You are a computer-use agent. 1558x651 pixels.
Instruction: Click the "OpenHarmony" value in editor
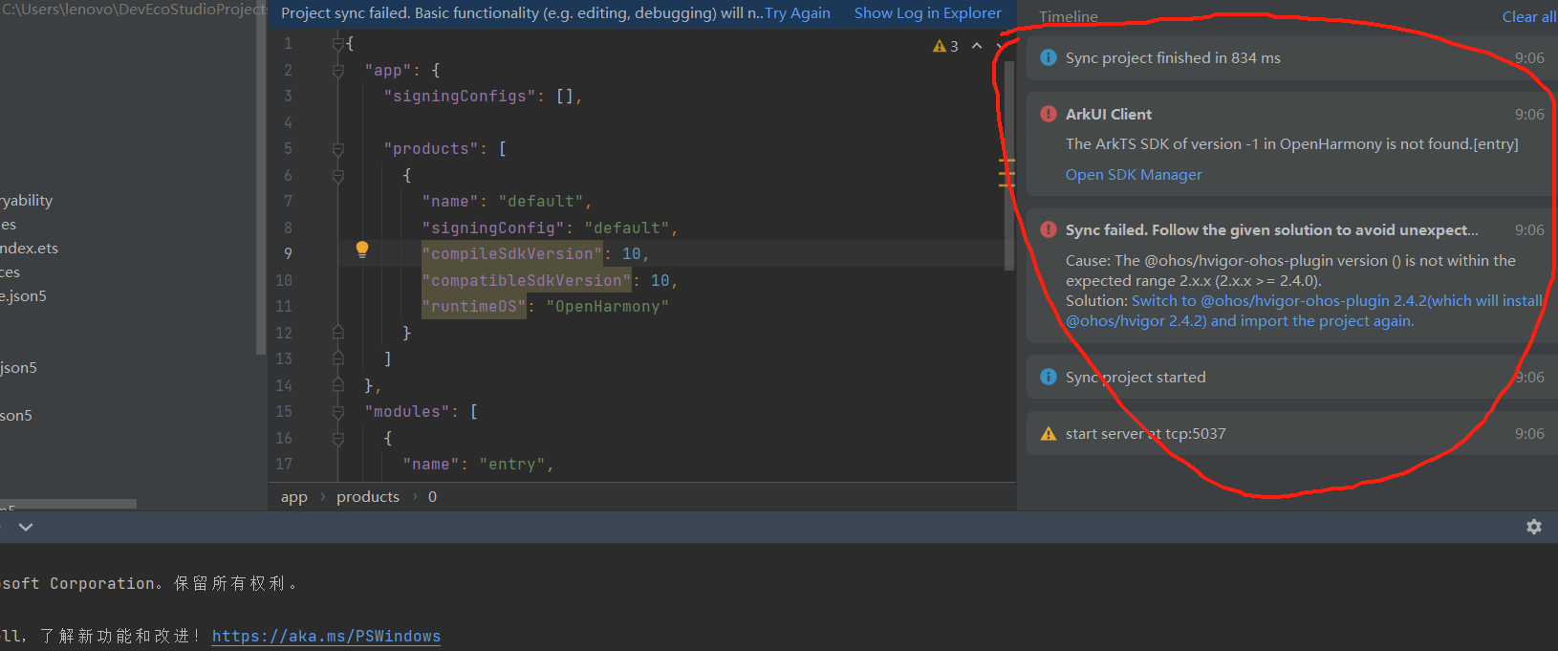click(x=608, y=307)
